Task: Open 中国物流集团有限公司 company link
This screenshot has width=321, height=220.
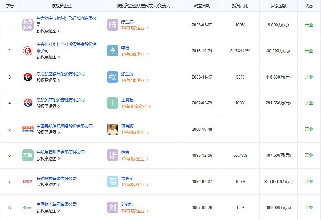Action: 56,204
